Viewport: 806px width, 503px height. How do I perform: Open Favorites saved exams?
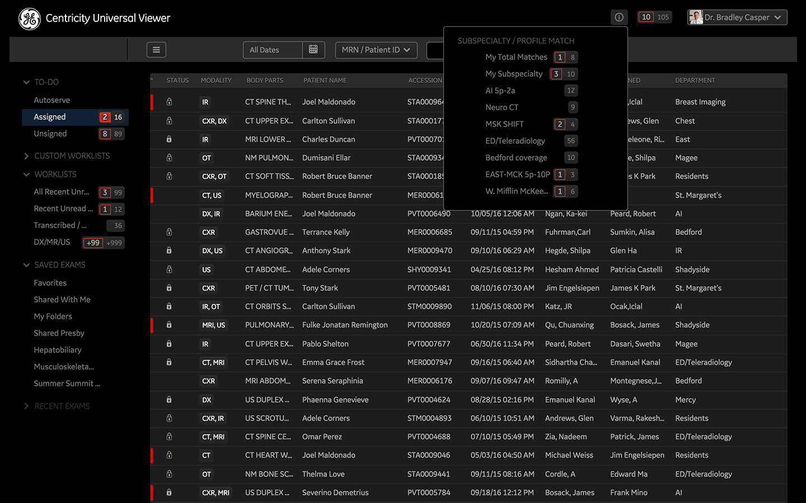tap(50, 283)
